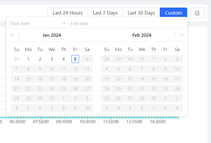The height and width of the screenshot is (143, 211).
Task: Select the Last 24 Hours option
Action: pos(68,13)
